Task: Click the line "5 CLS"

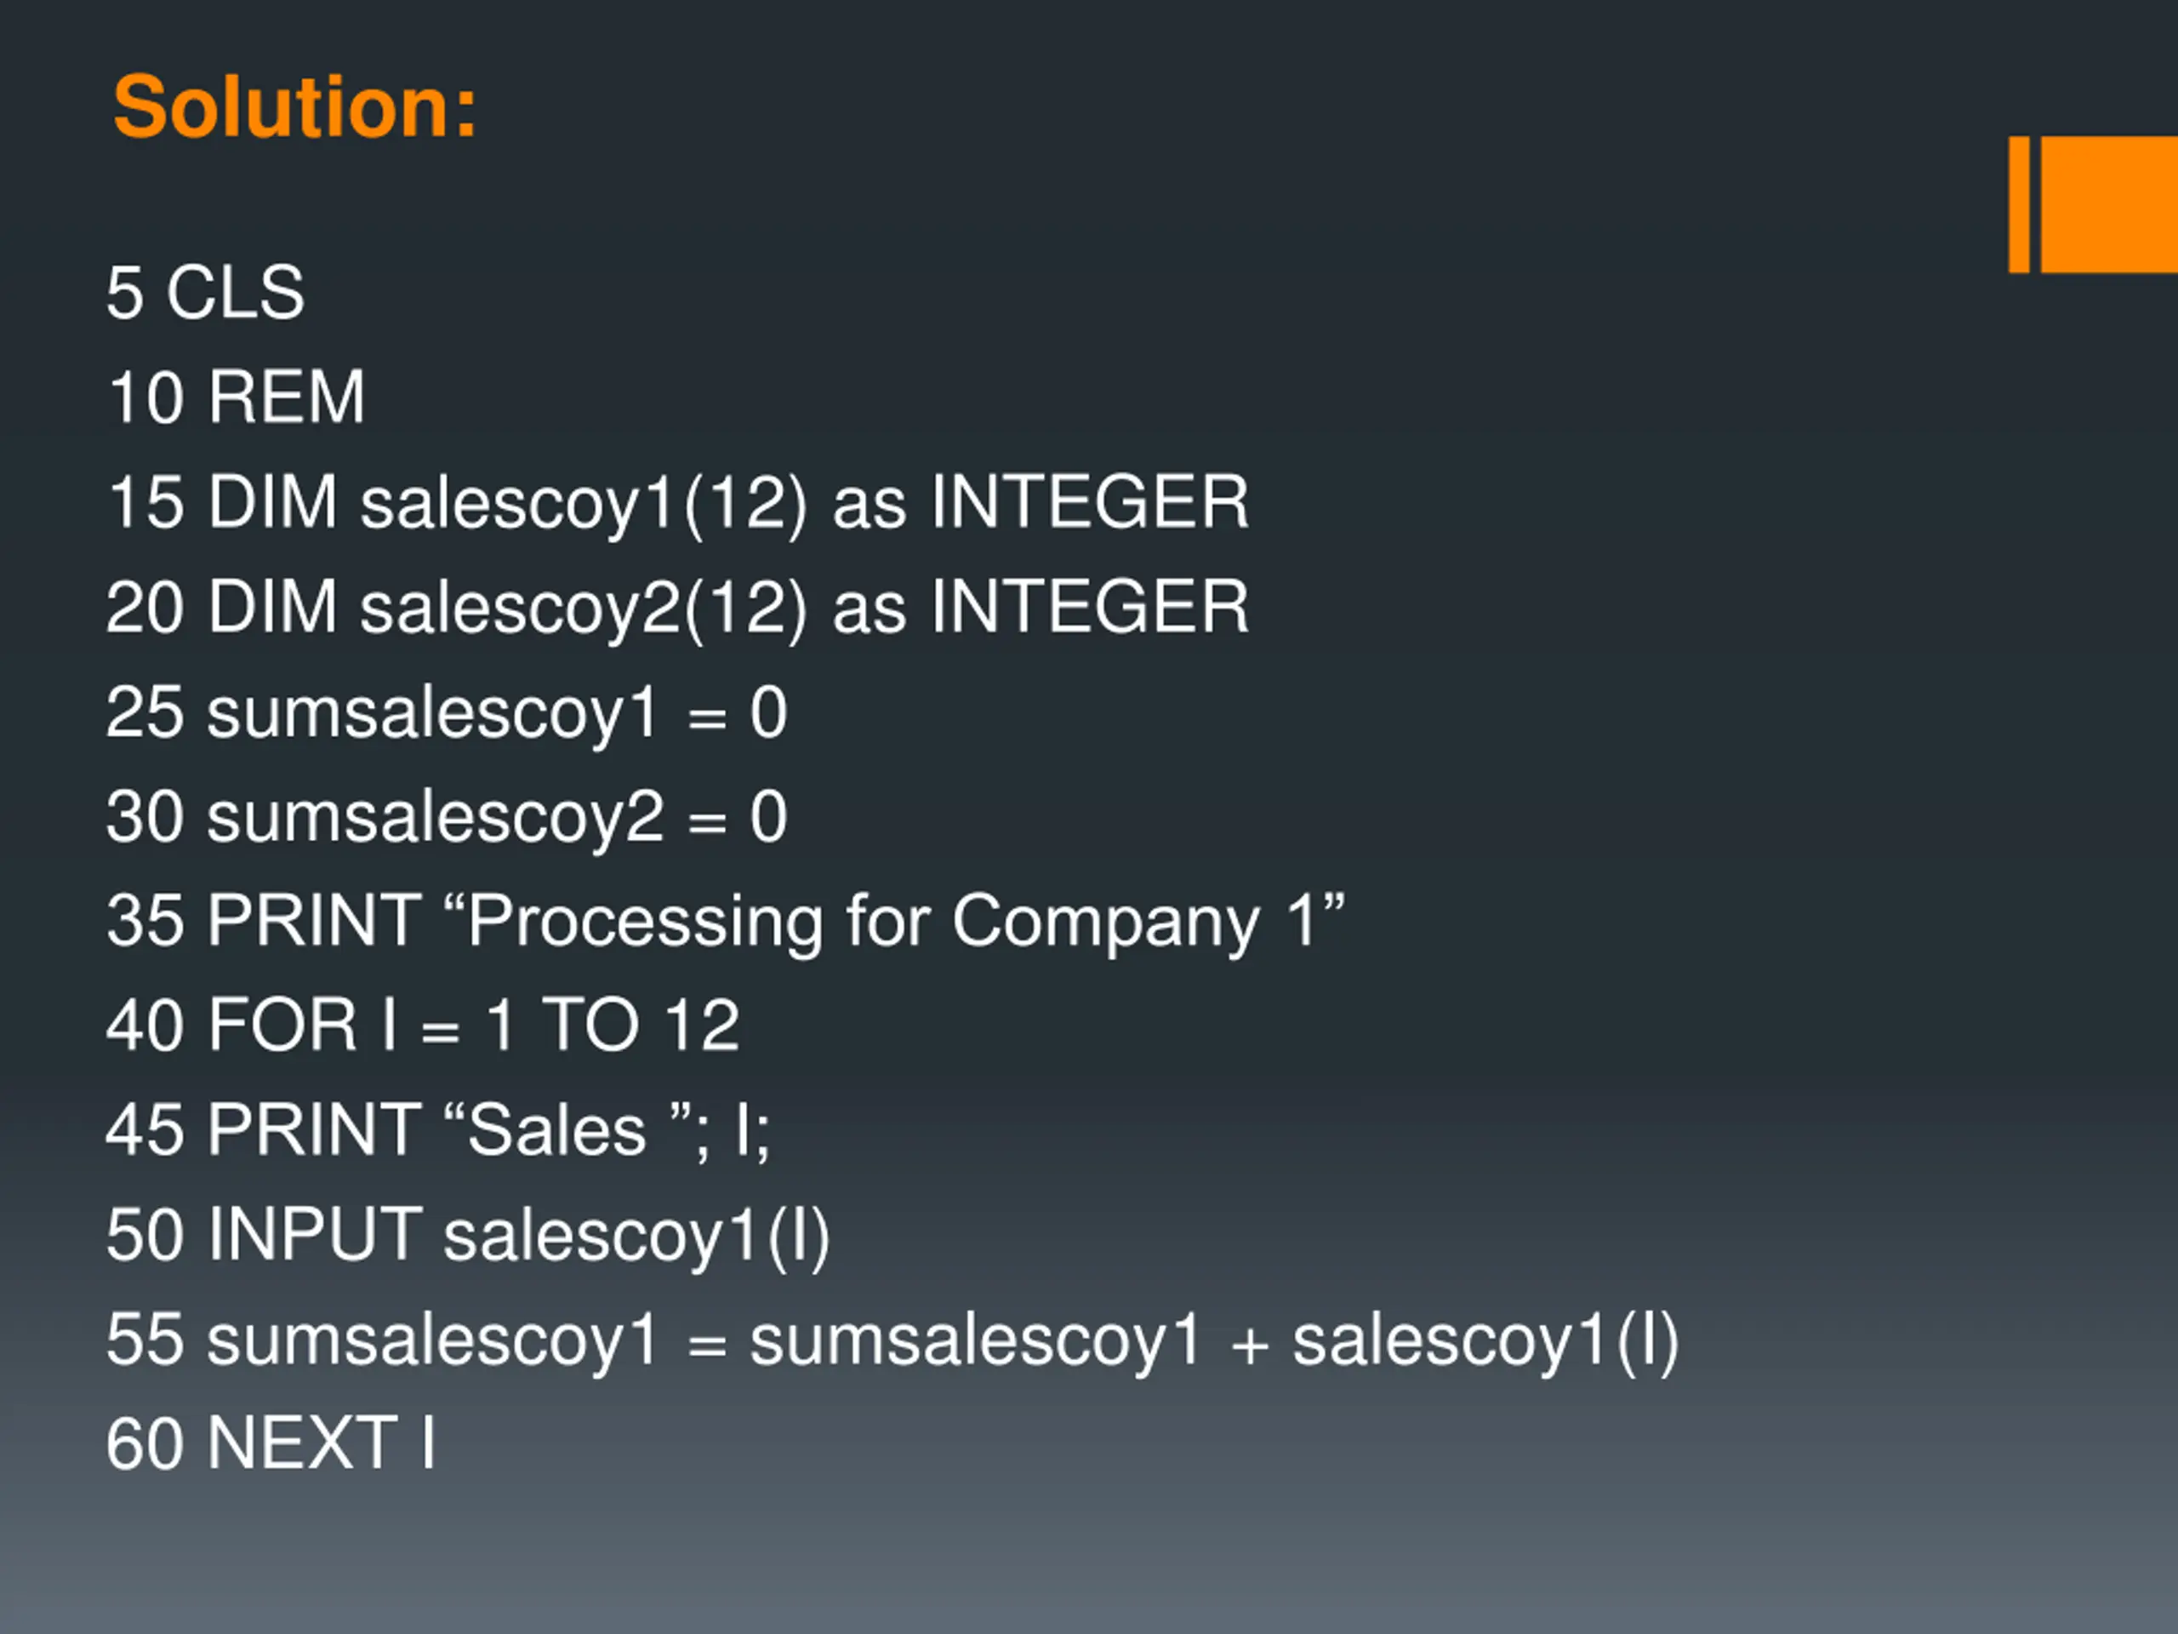Action: tap(206, 293)
